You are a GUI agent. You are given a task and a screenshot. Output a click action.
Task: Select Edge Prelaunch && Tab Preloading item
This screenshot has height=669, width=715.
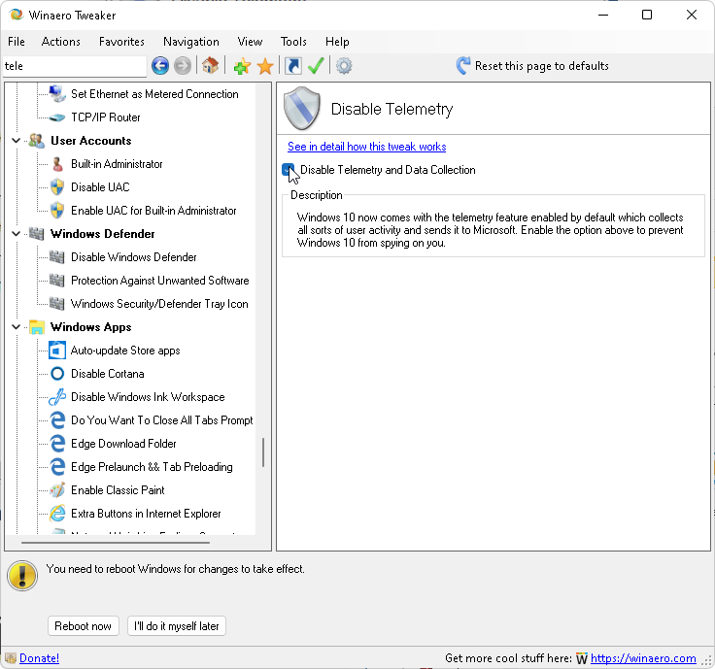click(x=152, y=467)
